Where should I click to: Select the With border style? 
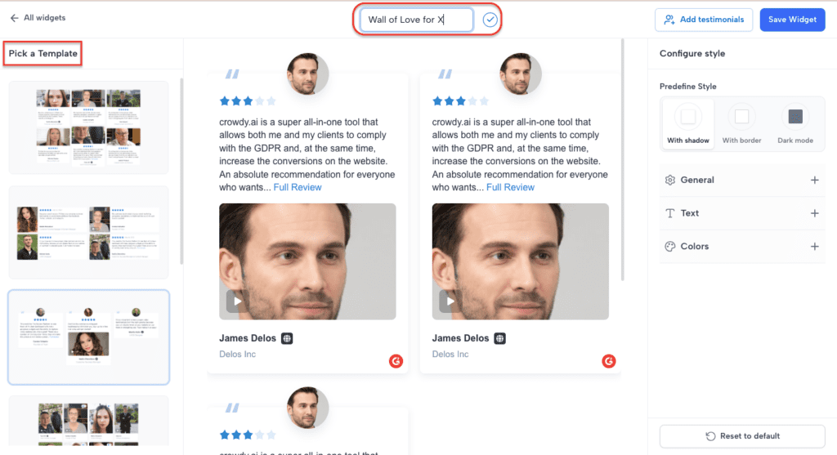741,124
